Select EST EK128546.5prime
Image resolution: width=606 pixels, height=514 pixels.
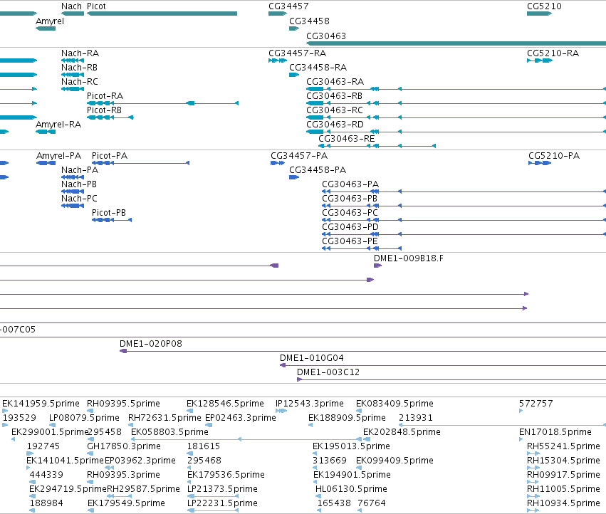point(225,404)
